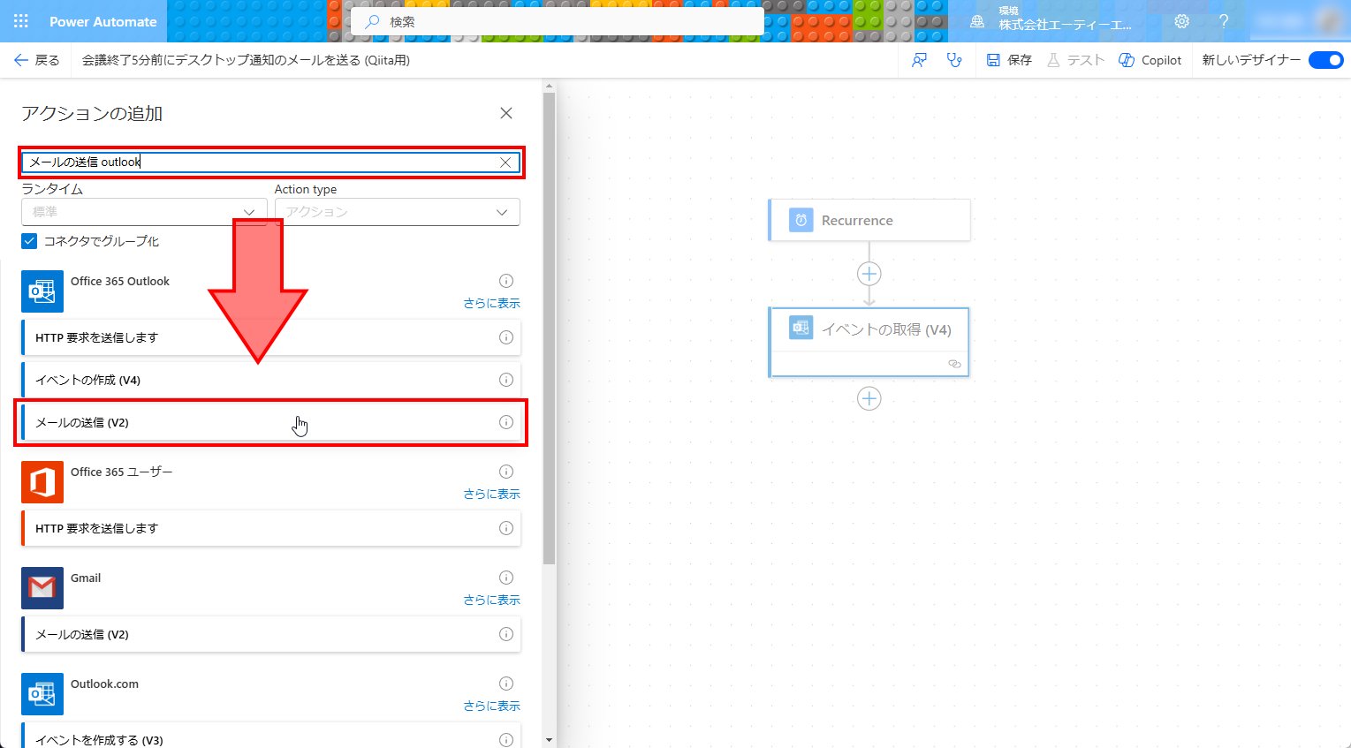This screenshot has height=748, width=1351.
Task: Show info for Outlook's HTTP 要求を送信します action
Action: pos(506,337)
